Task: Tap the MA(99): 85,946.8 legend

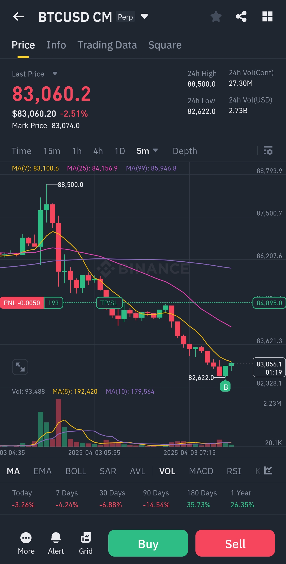Action: (151, 168)
